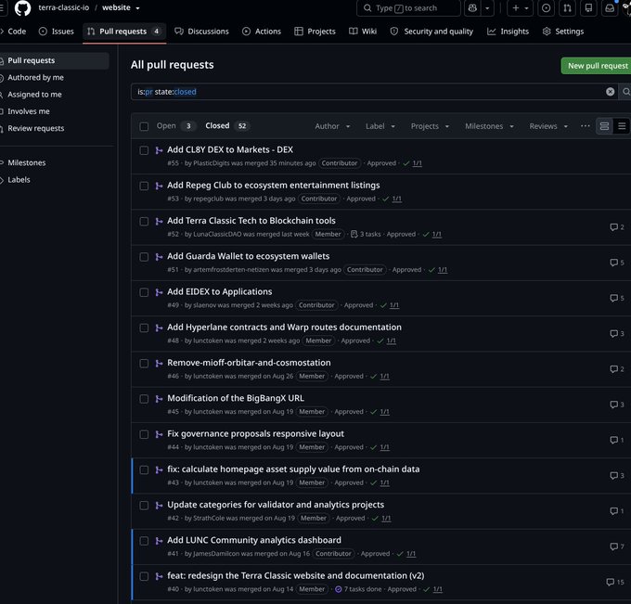Open the Reviews filter dropdown

click(548, 126)
